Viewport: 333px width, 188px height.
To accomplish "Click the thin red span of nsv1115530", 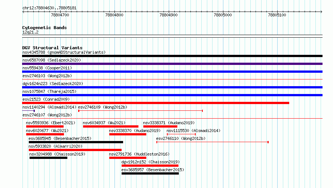I will [181, 134].
